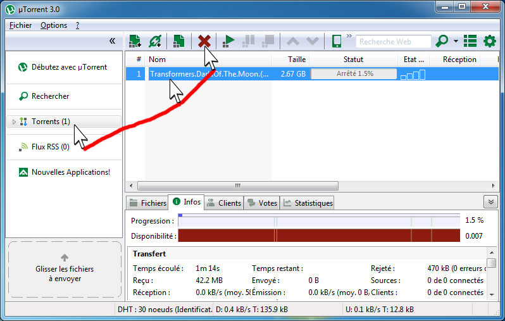Click the D: 0.4 kB/s download status
The width and height of the screenshot is (505, 321).
coord(251,310)
